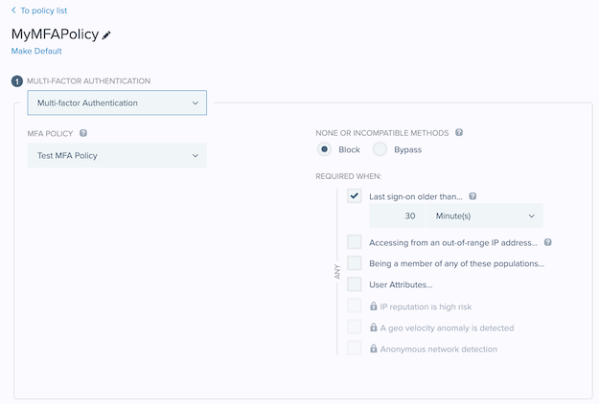The height and width of the screenshot is (404, 599).
Task: Click the User Attributes... label text
Action: pos(401,285)
